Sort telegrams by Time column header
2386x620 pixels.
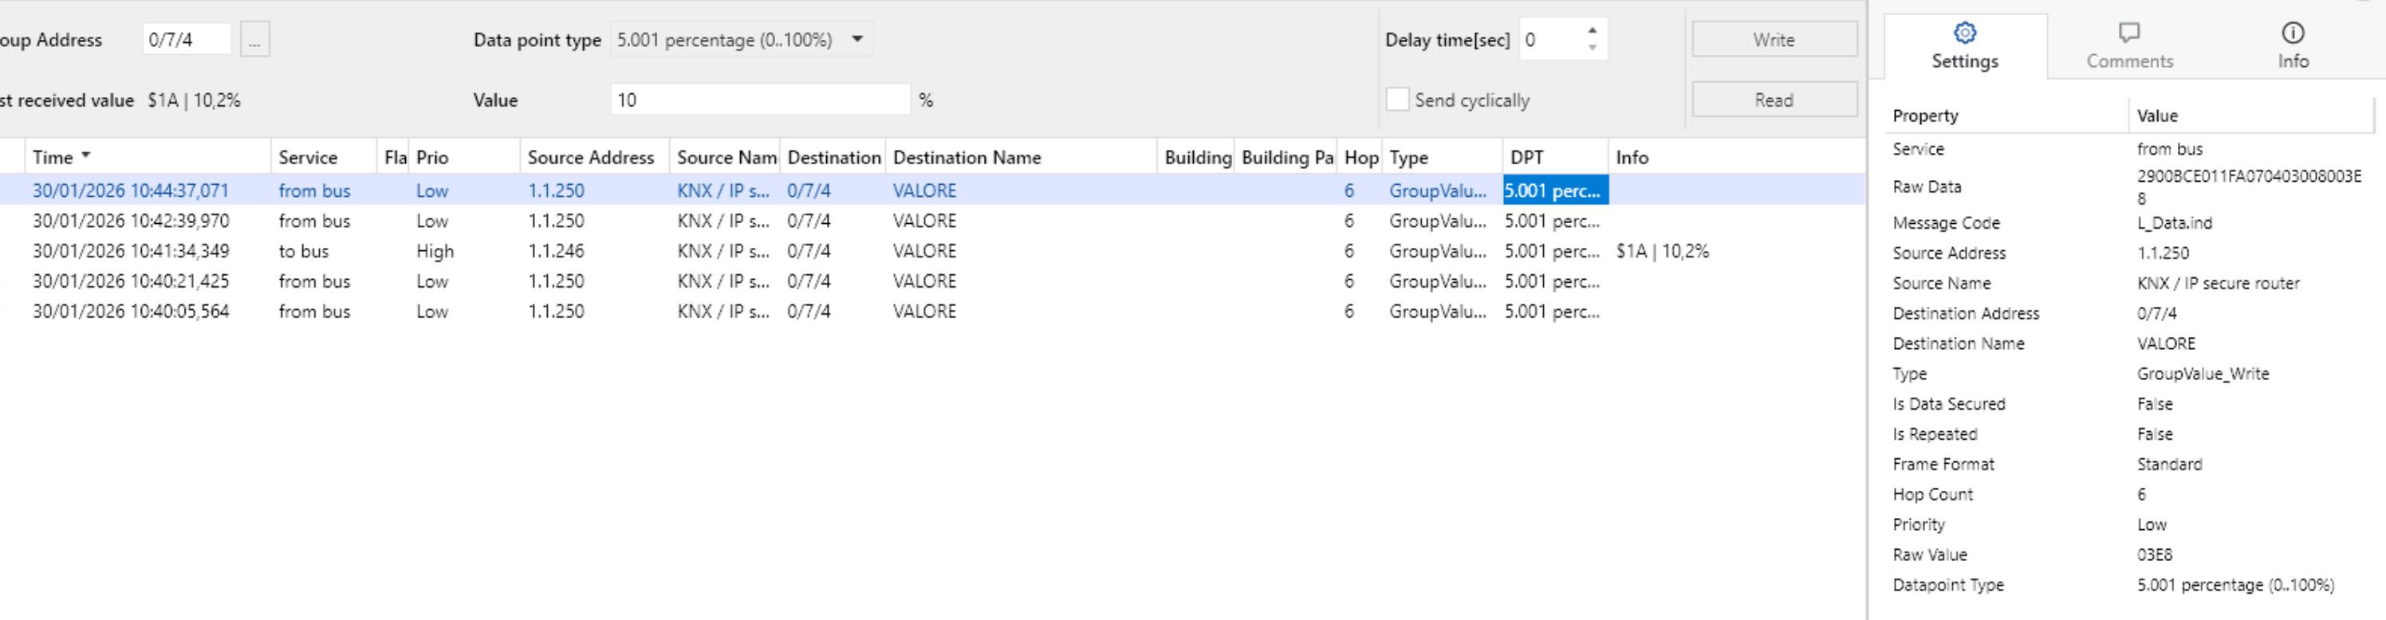pyautogui.click(x=53, y=157)
